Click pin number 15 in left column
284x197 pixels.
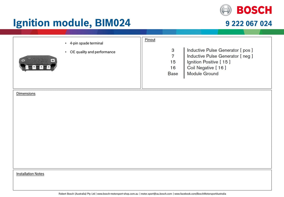tap(173, 62)
